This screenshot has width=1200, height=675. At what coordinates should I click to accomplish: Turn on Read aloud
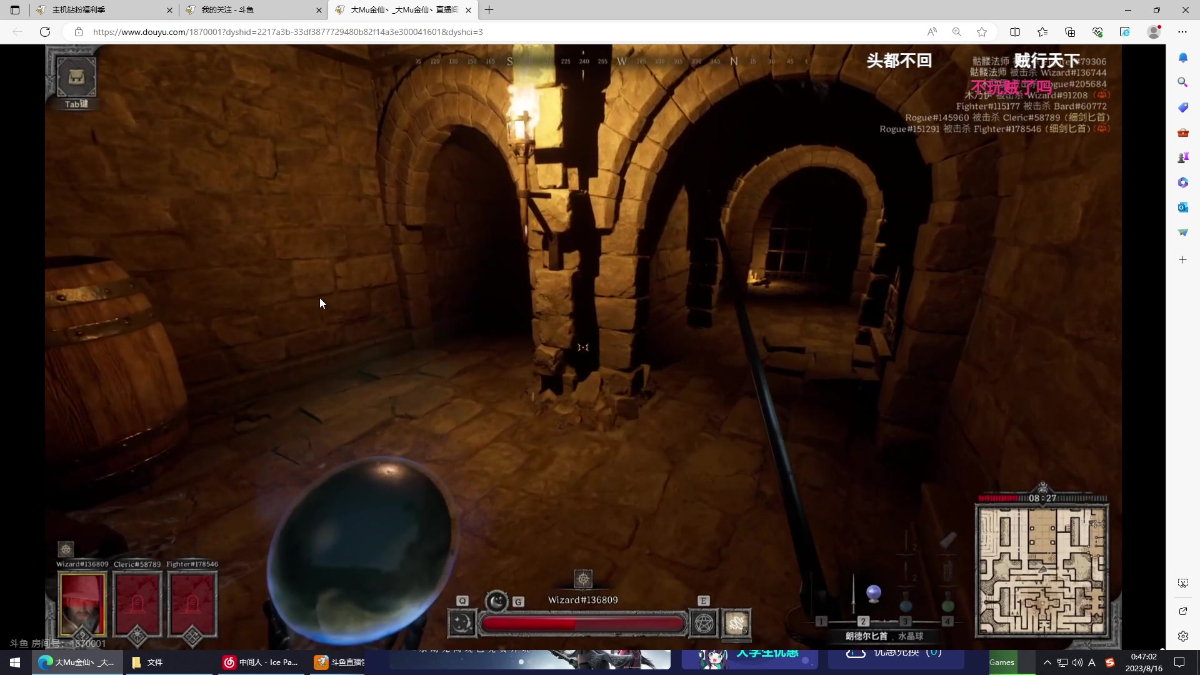pyautogui.click(x=932, y=32)
